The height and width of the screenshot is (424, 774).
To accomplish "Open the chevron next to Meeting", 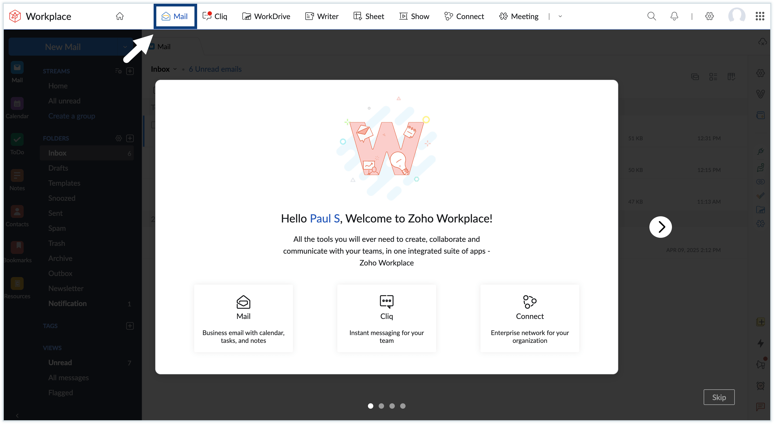I will [x=559, y=16].
